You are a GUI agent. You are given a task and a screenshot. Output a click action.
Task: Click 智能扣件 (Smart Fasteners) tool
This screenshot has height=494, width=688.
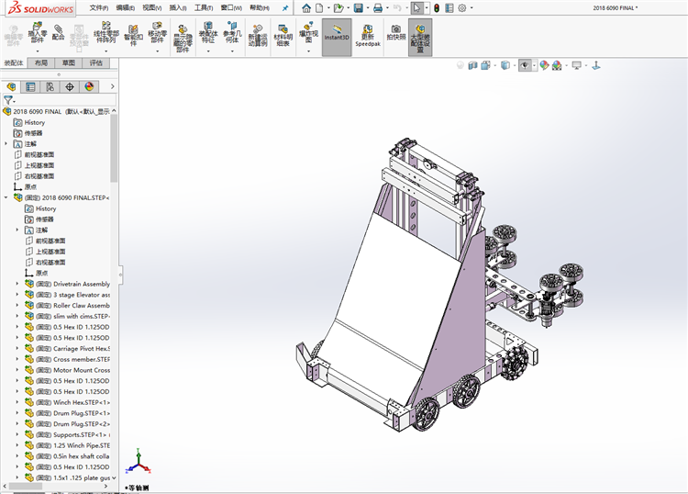133,35
